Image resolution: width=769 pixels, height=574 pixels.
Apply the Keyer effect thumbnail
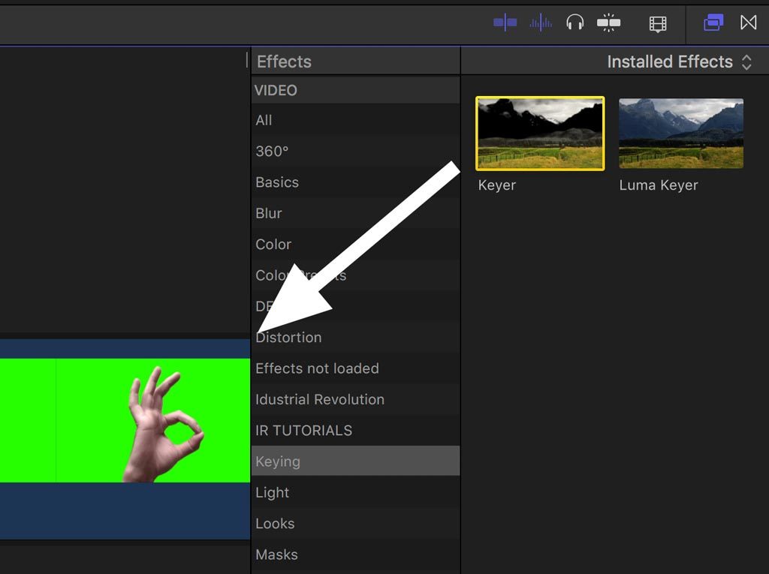click(x=539, y=132)
